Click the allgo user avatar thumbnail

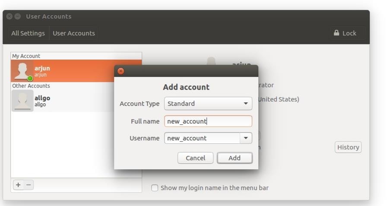[x=22, y=101]
